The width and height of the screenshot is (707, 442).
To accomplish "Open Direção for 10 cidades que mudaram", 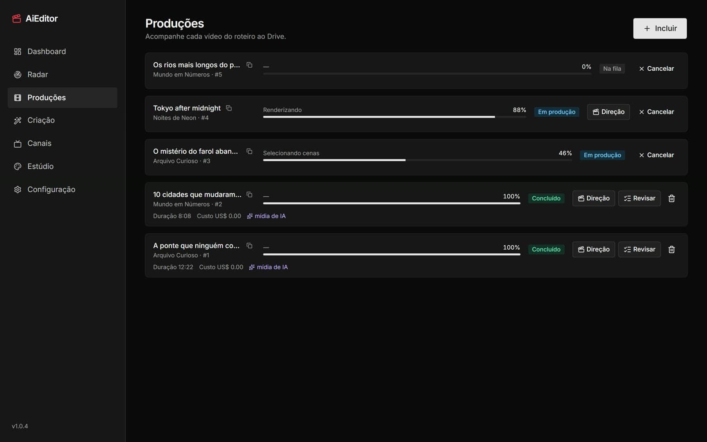I will tap(593, 198).
